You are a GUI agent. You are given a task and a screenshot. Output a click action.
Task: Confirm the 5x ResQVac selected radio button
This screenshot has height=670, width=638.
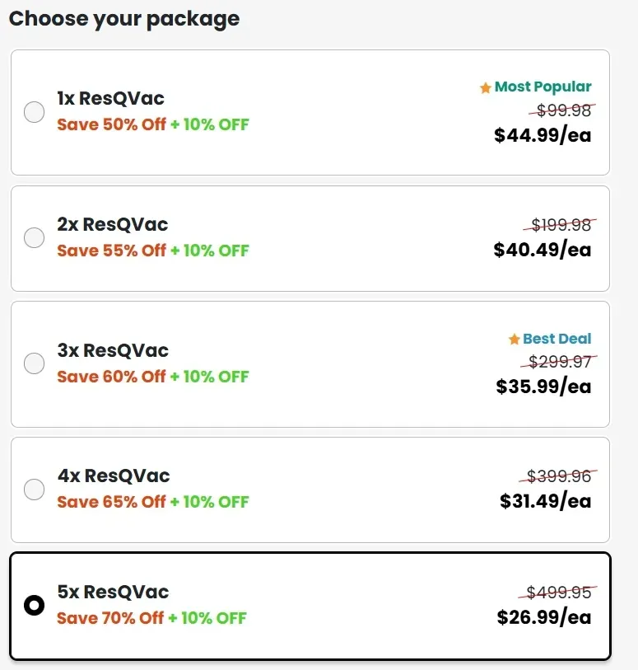coord(34,605)
